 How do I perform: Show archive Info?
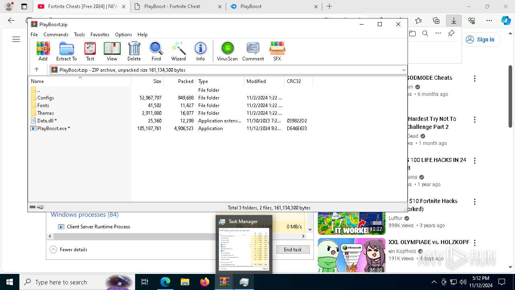click(x=200, y=51)
